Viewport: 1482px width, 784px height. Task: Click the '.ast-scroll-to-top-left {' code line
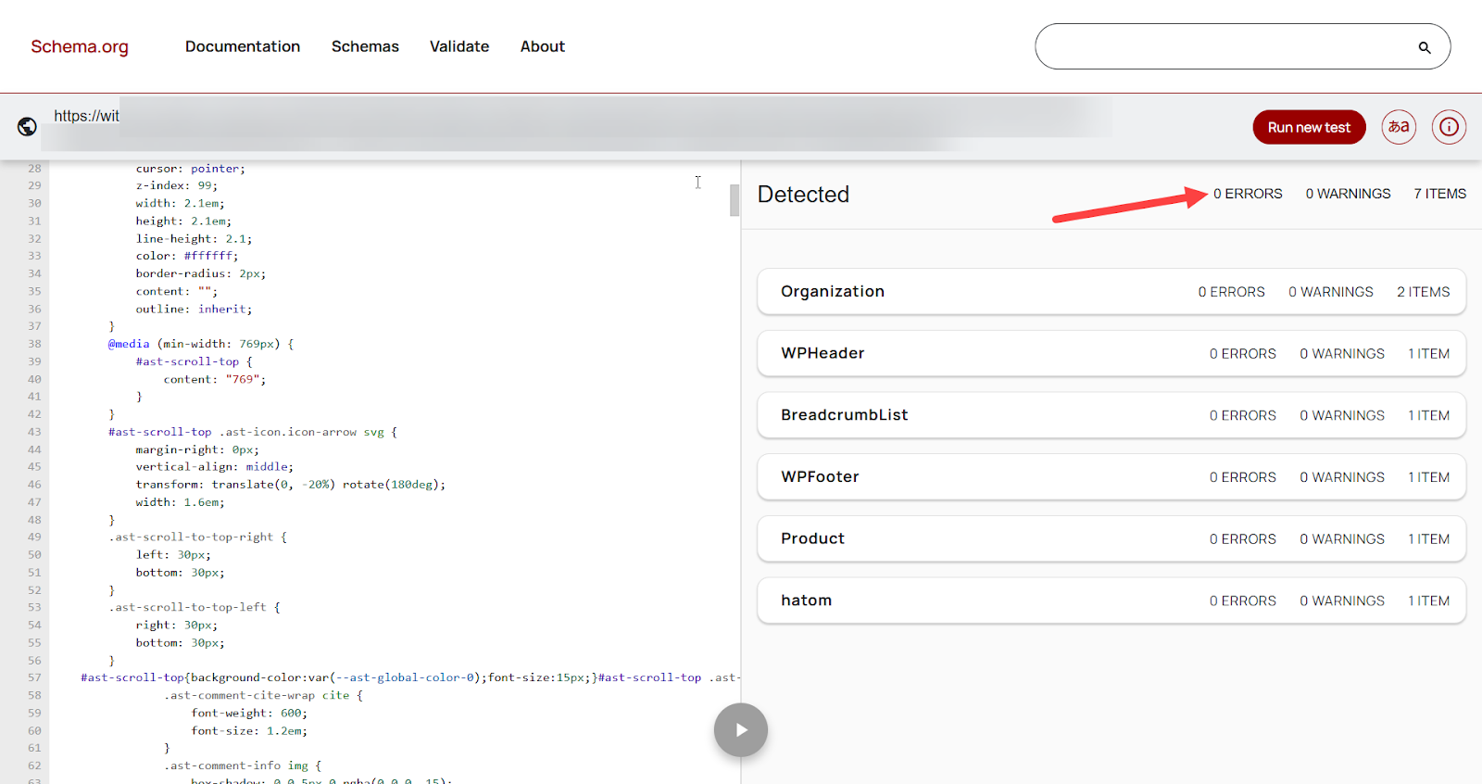click(x=195, y=608)
